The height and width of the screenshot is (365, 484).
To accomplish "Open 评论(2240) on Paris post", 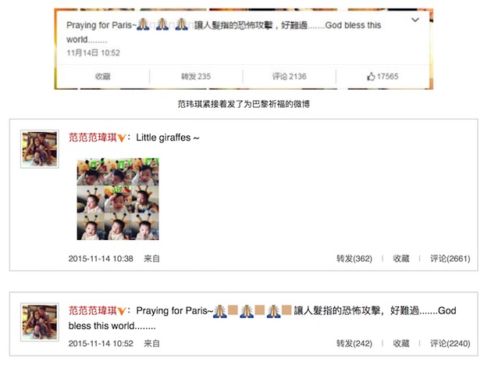I will (450, 343).
